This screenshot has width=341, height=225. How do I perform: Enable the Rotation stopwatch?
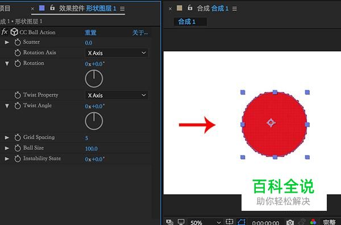pos(18,63)
